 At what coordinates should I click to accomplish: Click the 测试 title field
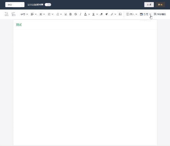click(x=85, y=25)
